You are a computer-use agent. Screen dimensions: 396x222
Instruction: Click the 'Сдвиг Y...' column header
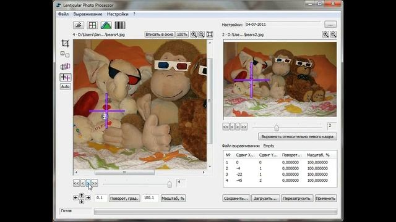[268, 155]
